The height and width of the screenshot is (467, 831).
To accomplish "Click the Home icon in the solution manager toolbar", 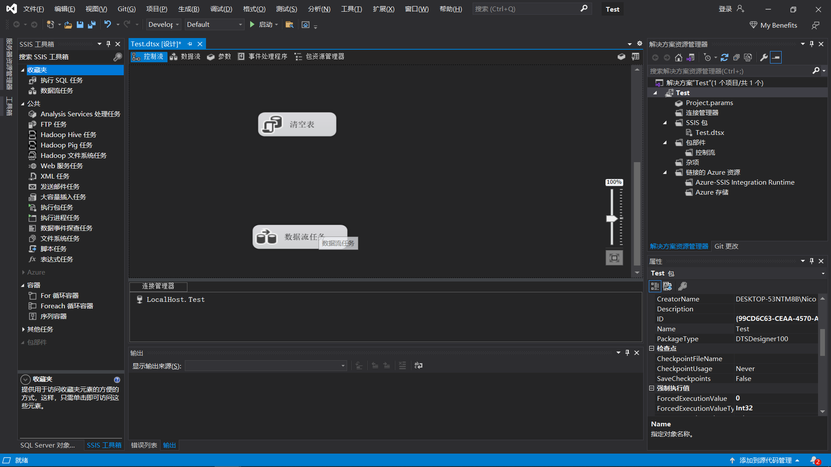I will [679, 58].
